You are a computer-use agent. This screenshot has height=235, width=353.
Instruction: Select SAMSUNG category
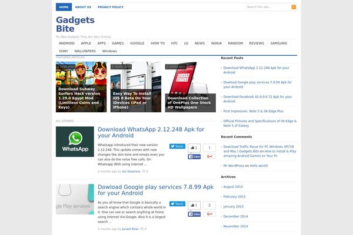(279, 43)
